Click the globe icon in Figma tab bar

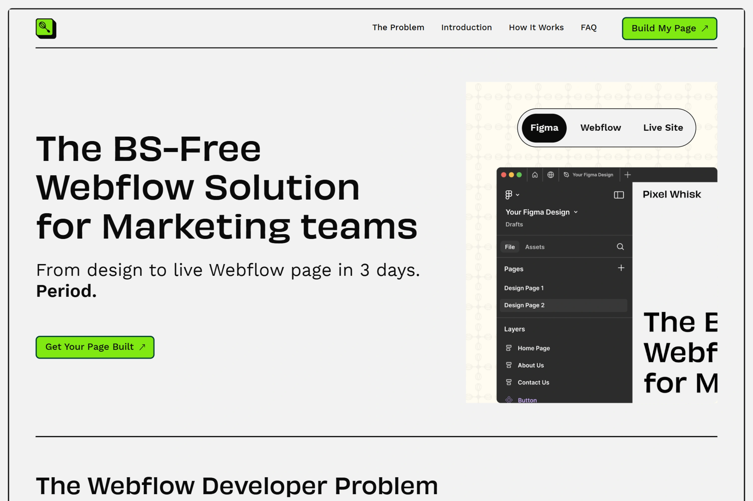coord(551,175)
